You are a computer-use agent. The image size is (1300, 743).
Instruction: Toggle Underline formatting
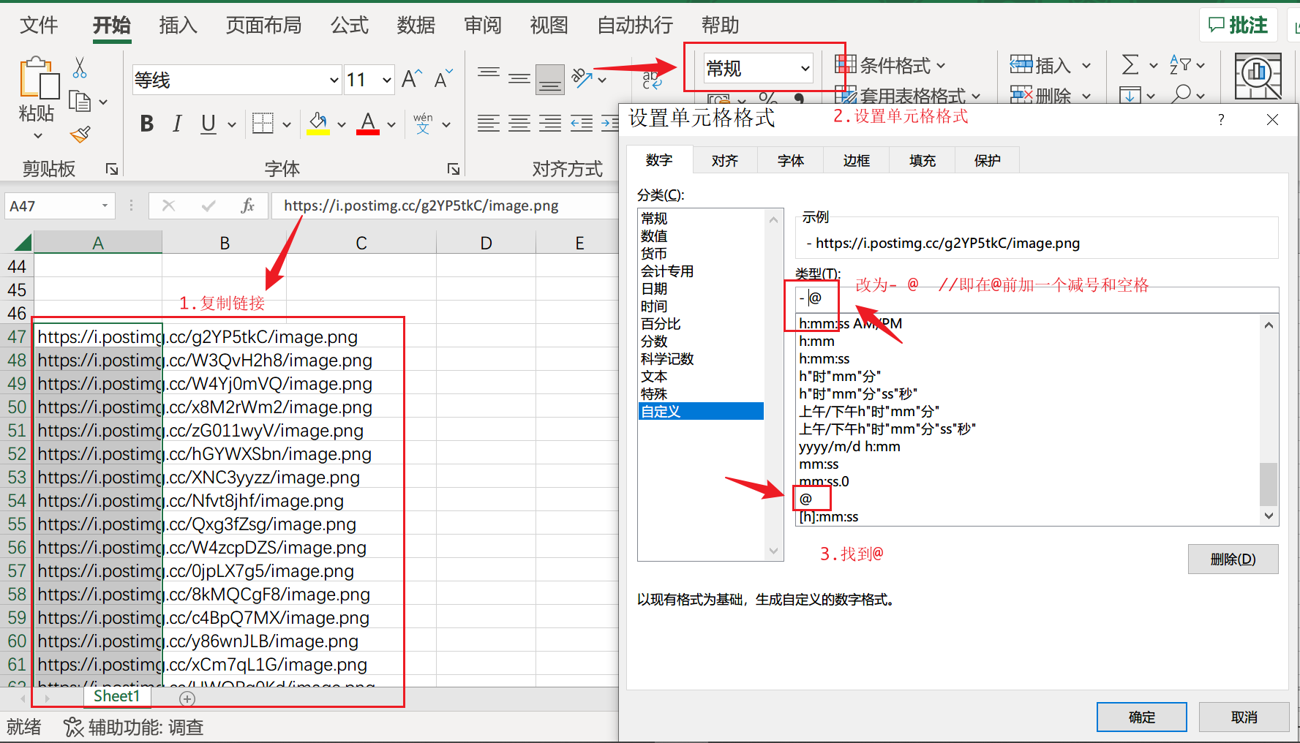pos(208,124)
